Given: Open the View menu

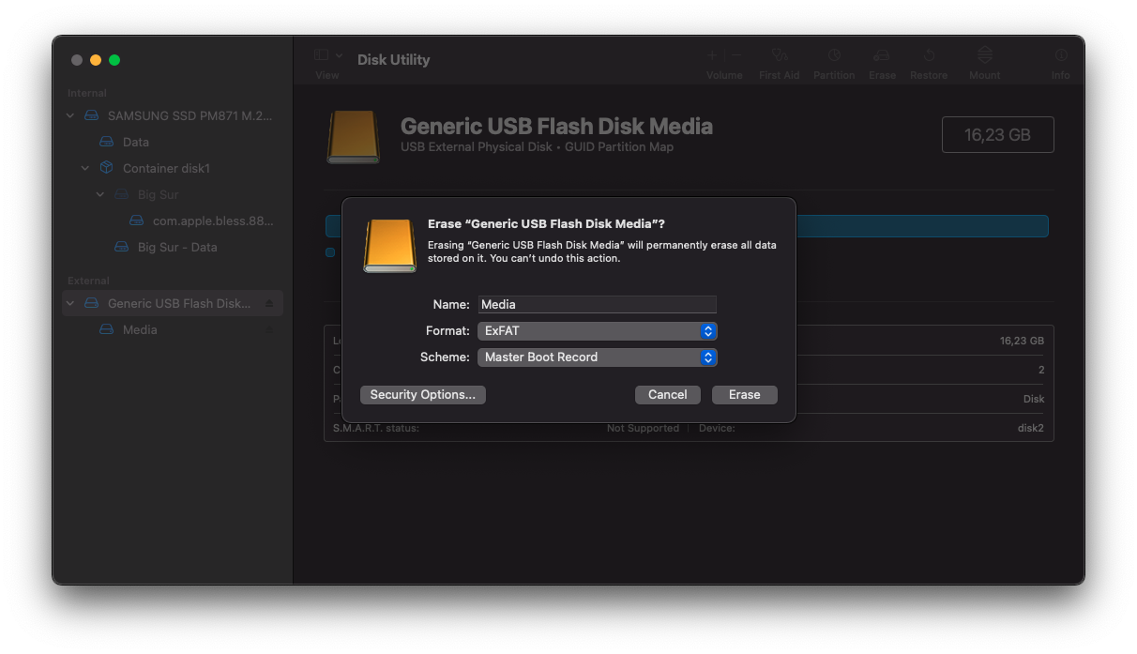Looking at the screenshot, I should pos(326,56).
